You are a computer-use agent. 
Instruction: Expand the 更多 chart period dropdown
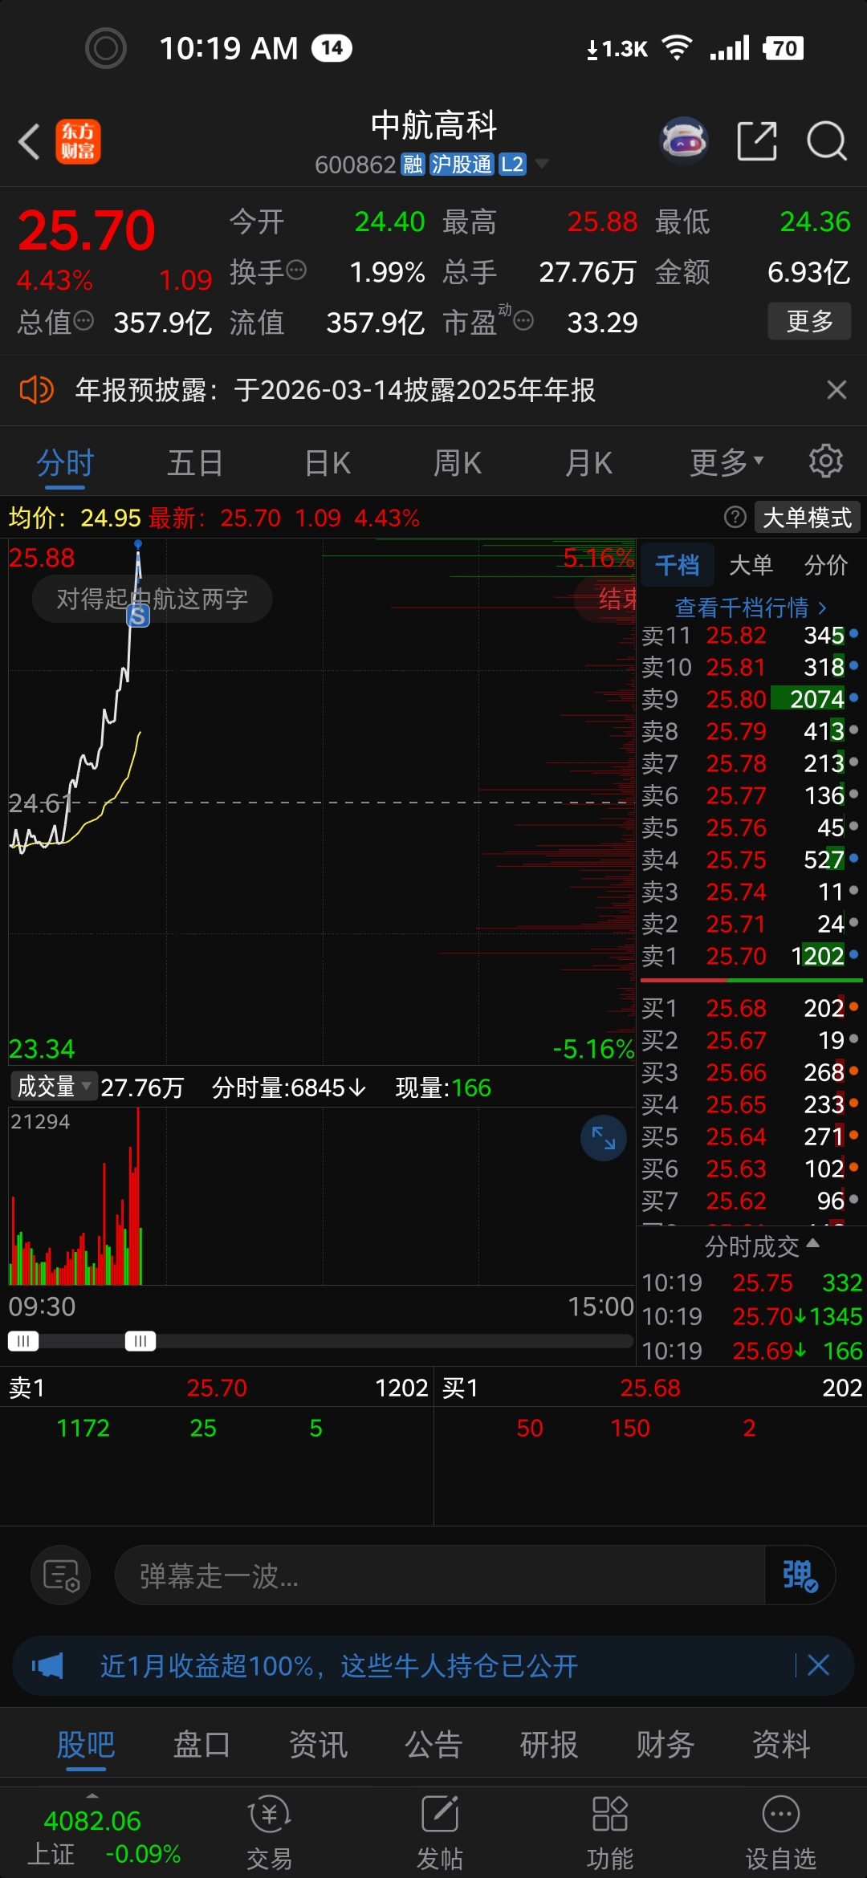coord(727,463)
